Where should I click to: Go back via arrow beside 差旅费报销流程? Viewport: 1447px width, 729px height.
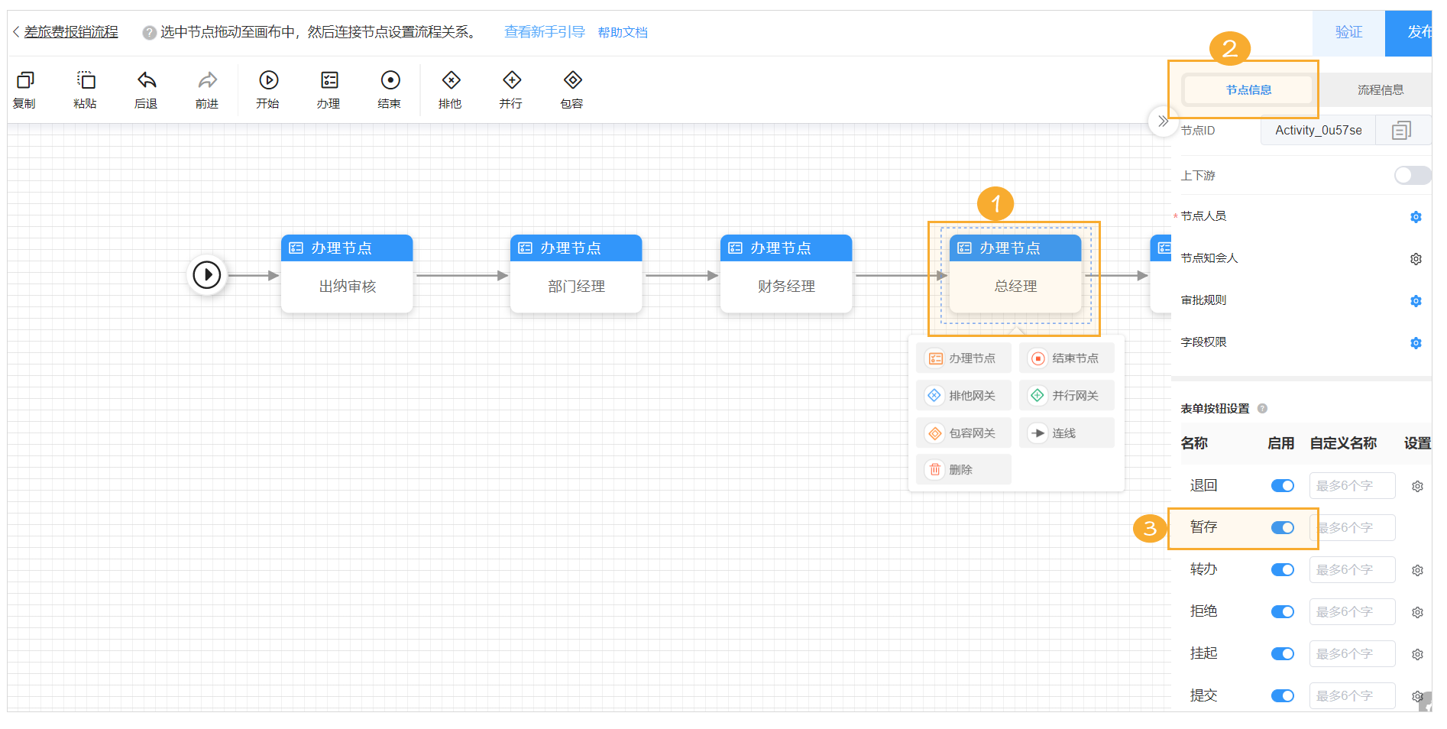16,32
